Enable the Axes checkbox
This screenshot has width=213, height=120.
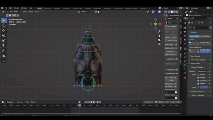click(198, 87)
